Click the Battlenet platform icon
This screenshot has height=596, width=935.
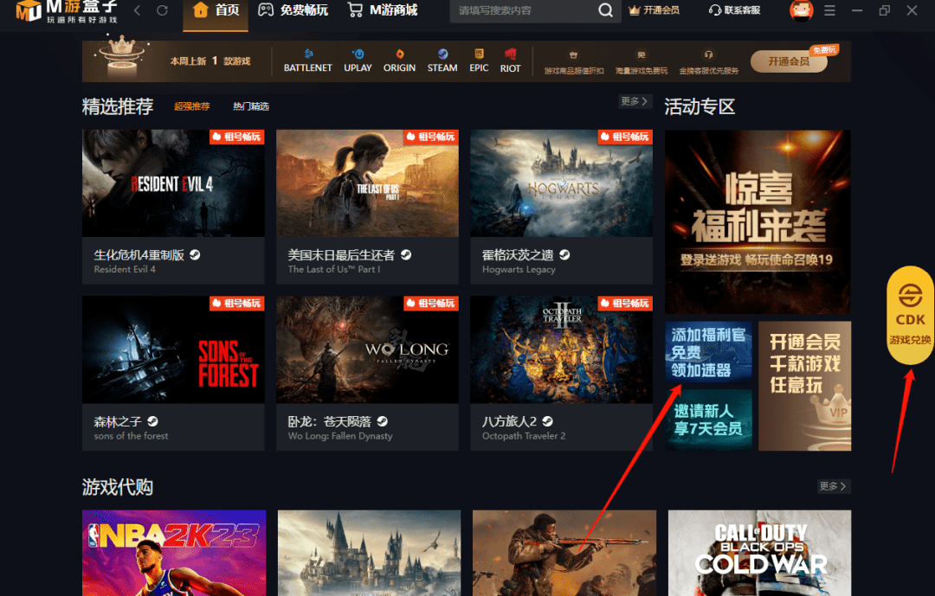[307, 61]
